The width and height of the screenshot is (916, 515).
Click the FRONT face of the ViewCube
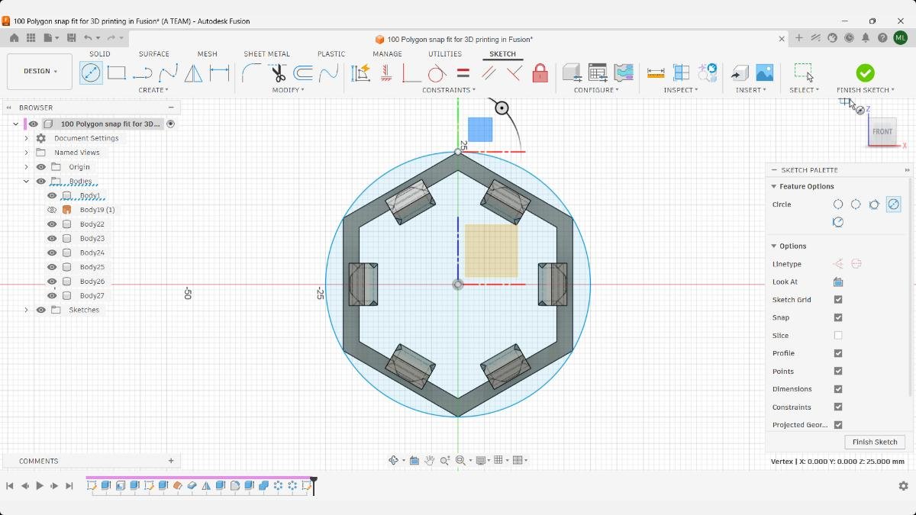[x=882, y=132]
